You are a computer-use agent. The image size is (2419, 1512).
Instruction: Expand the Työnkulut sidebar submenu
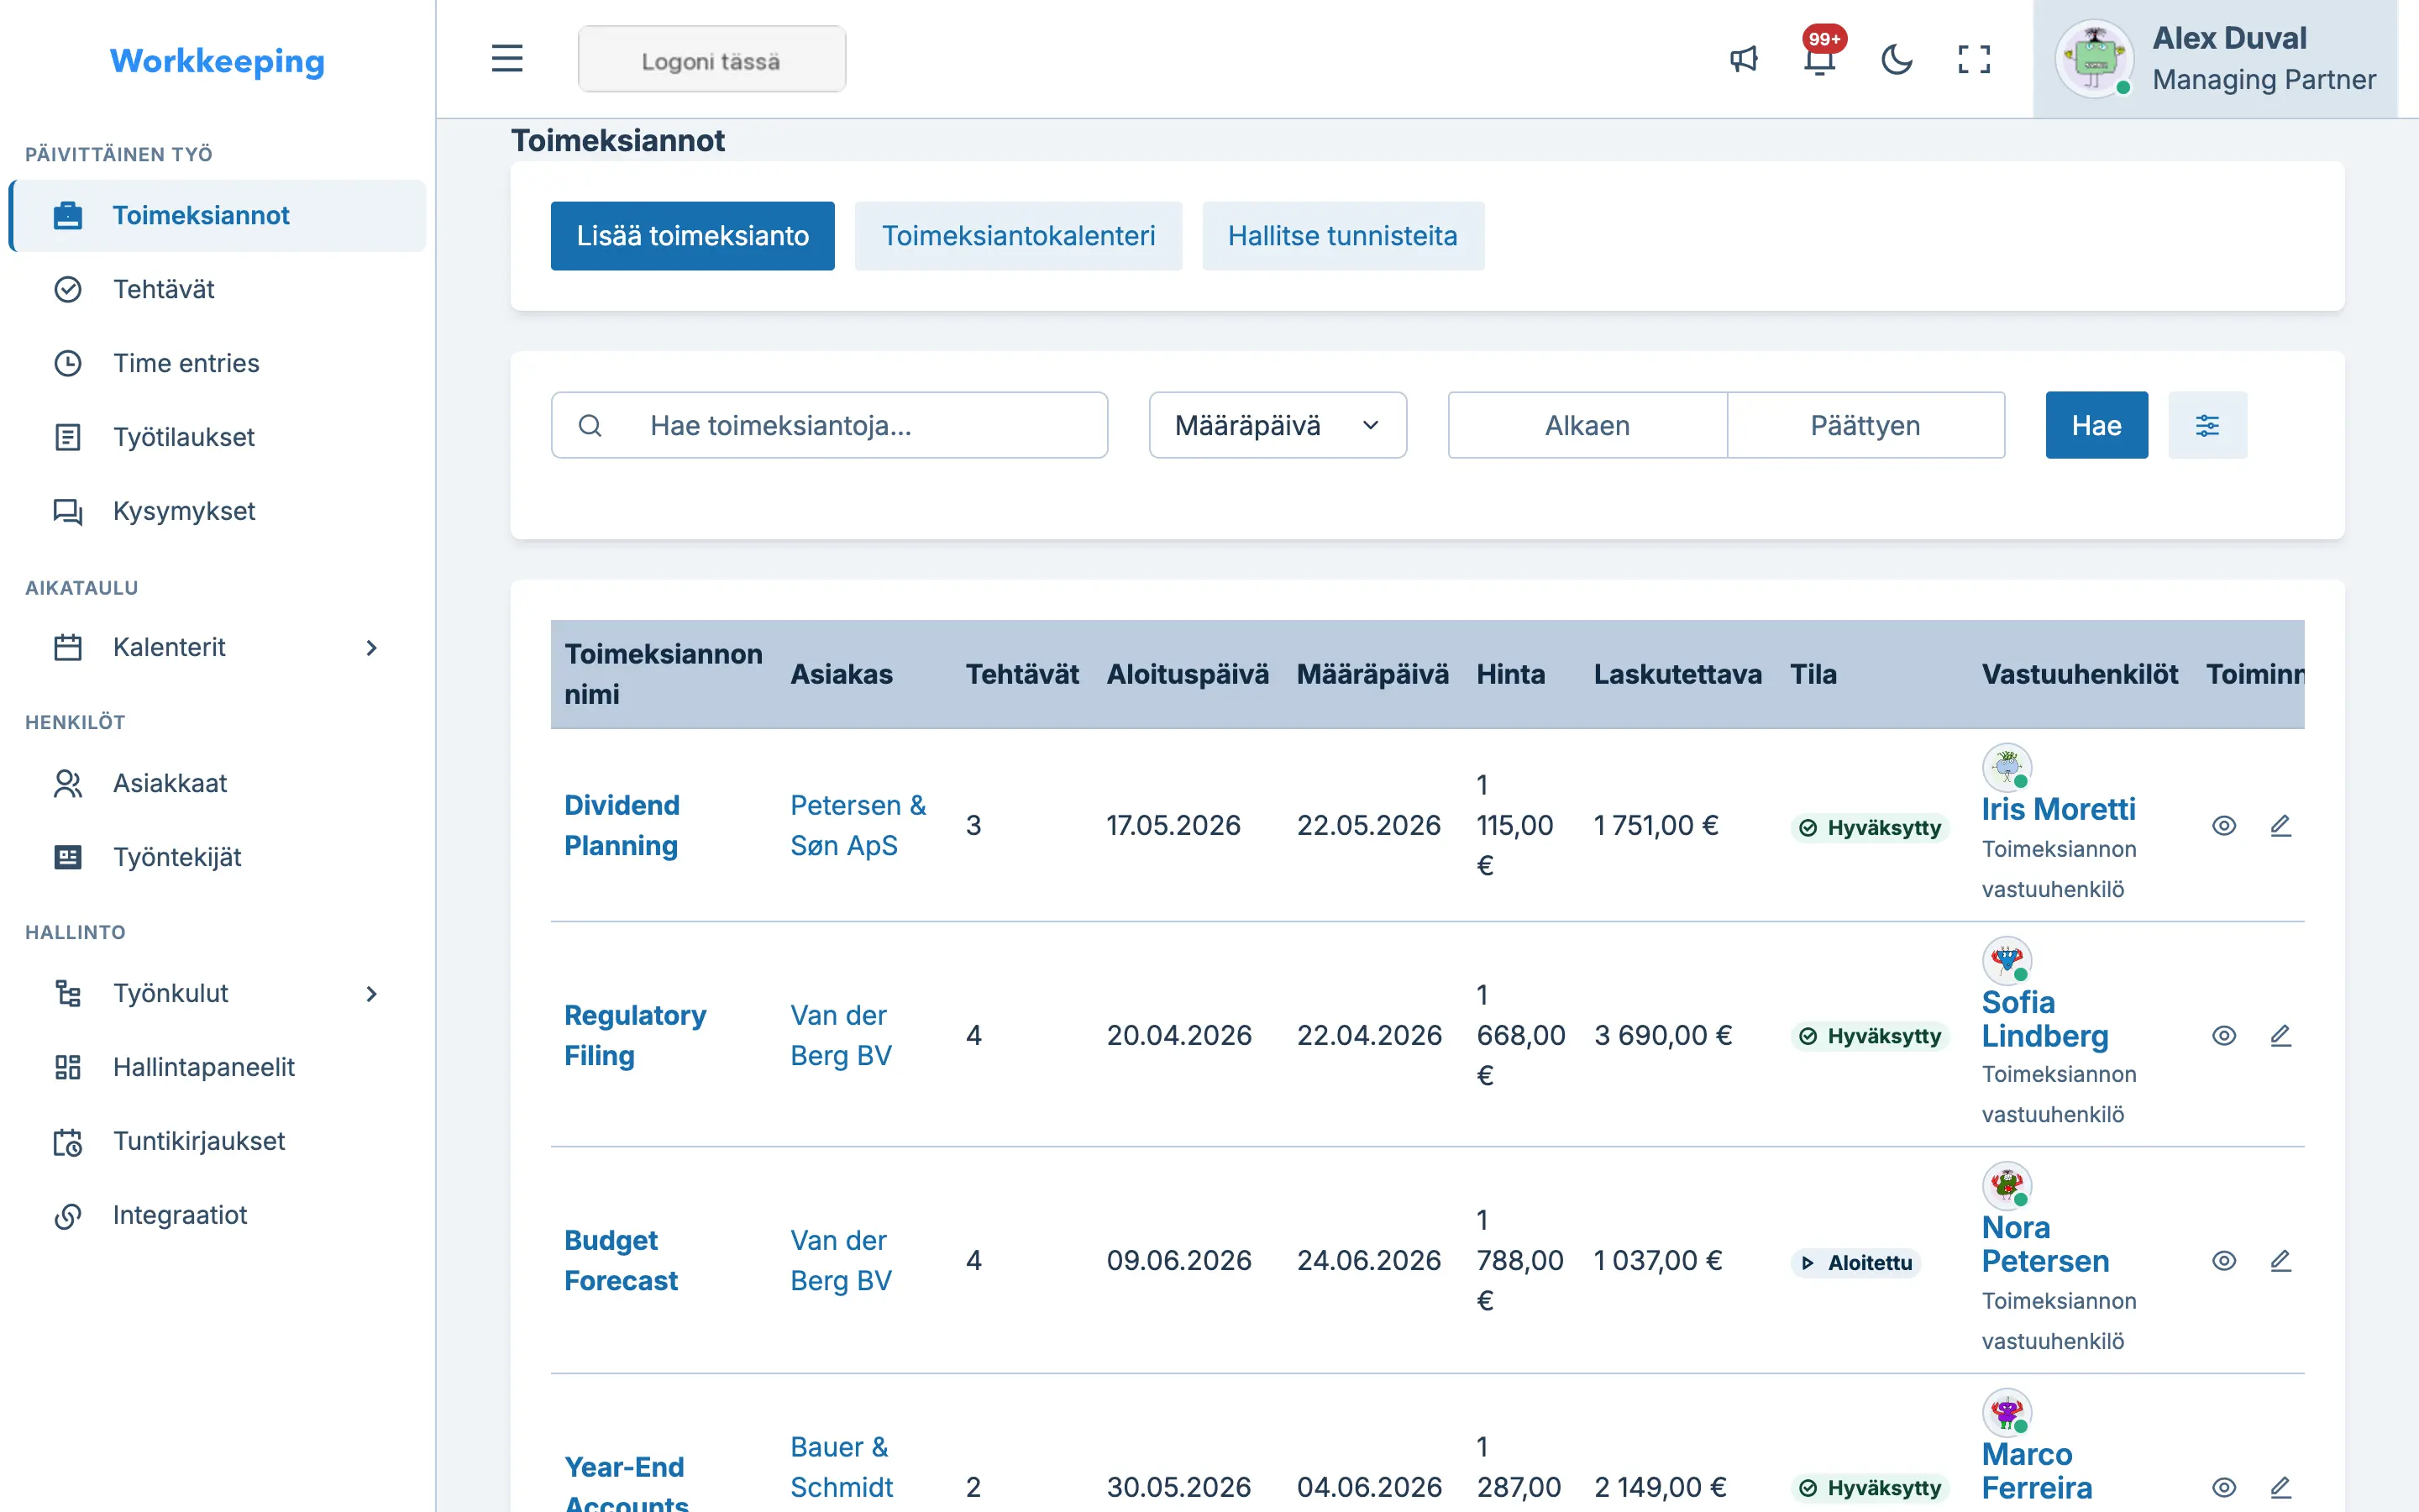[217, 993]
